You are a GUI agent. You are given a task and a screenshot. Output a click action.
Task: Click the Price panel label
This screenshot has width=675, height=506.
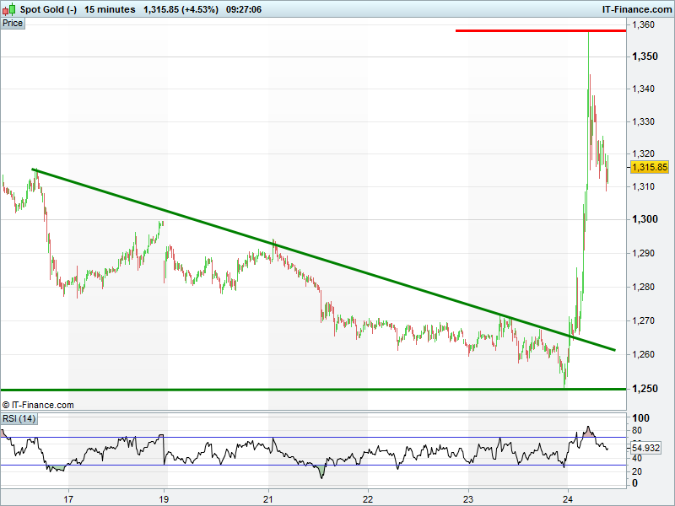coord(13,24)
